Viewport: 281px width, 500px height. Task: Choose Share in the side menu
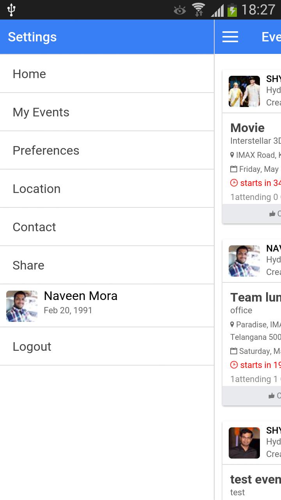pyautogui.click(x=107, y=265)
